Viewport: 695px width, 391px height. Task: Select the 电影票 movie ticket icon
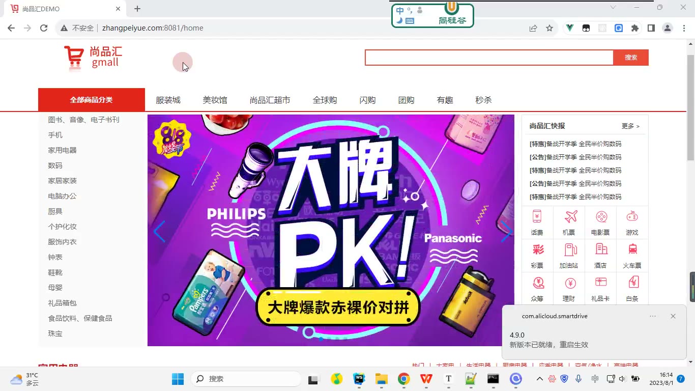601,217
